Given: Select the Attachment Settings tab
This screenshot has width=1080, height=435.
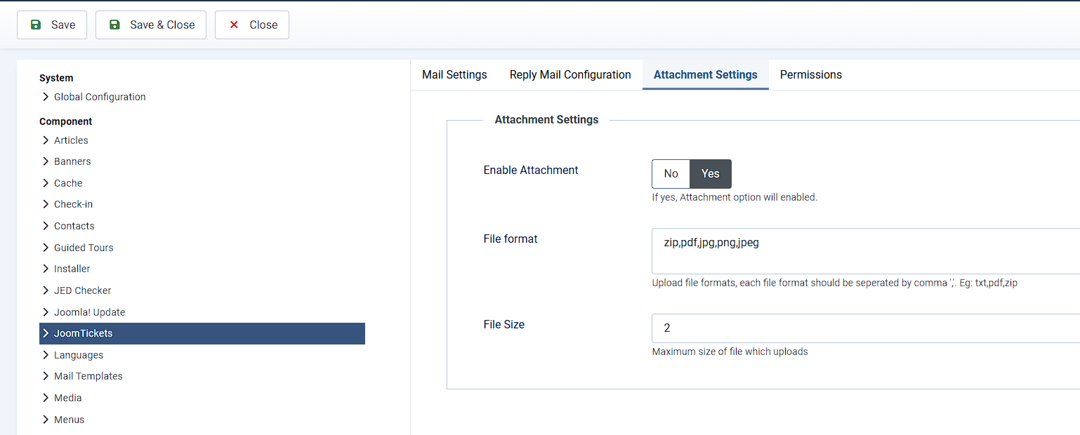Looking at the screenshot, I should pyautogui.click(x=705, y=74).
